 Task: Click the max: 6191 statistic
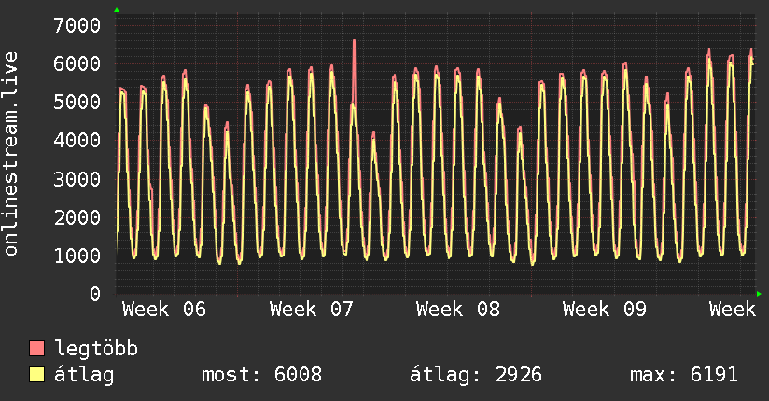pyautogui.click(x=684, y=375)
